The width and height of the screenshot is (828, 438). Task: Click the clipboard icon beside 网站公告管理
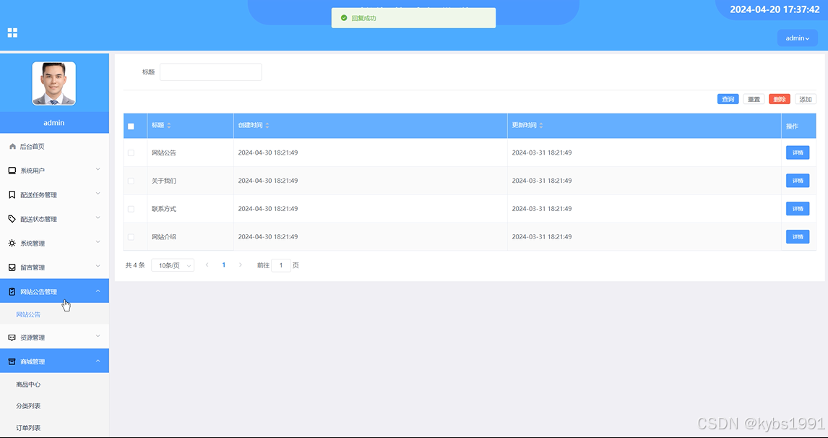[x=12, y=292]
